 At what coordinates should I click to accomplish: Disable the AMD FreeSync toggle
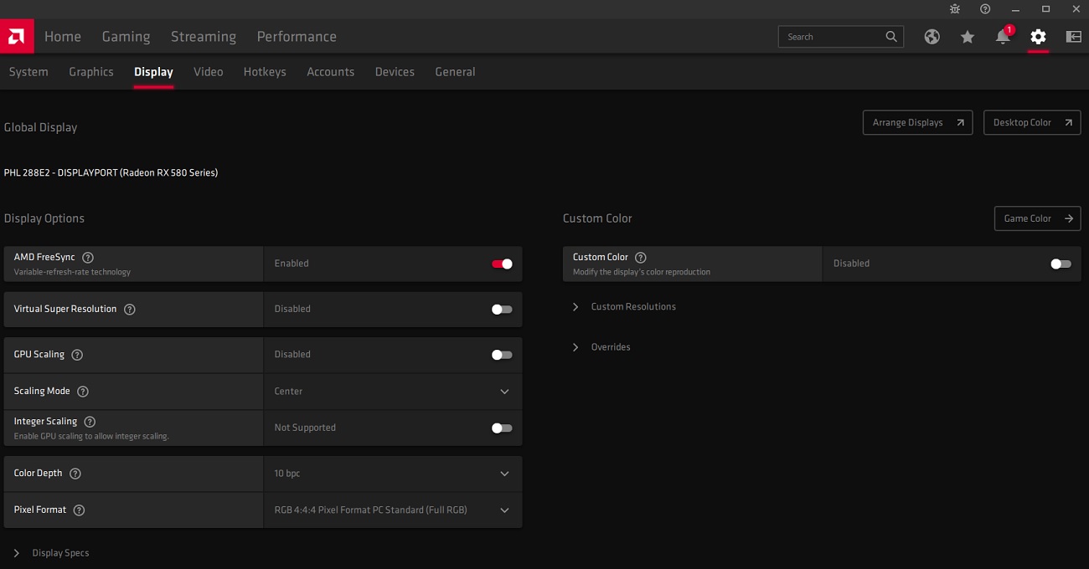[x=502, y=264]
